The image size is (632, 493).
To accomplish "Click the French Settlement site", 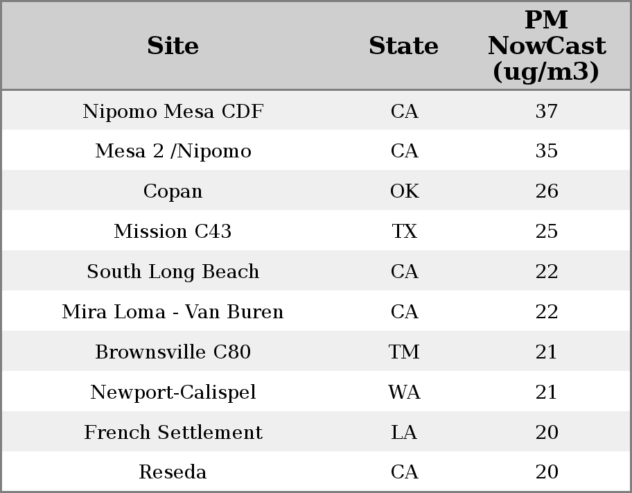I will coord(173,433).
